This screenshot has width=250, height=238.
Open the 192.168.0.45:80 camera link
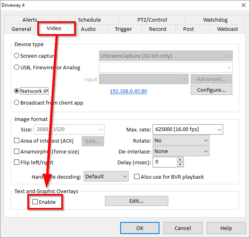pyautogui.click(x=128, y=91)
